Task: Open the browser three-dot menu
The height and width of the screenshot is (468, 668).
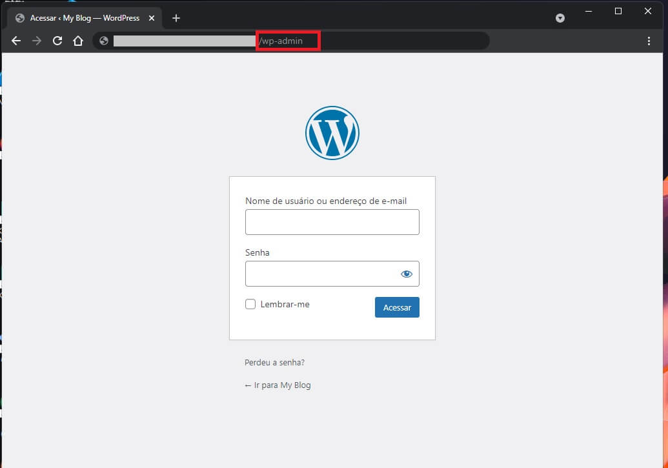Action: pos(649,41)
